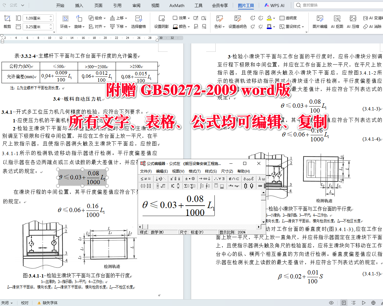383x306 pixels.
Task: Open fence/bracket templates palette
Action: point(146,186)
